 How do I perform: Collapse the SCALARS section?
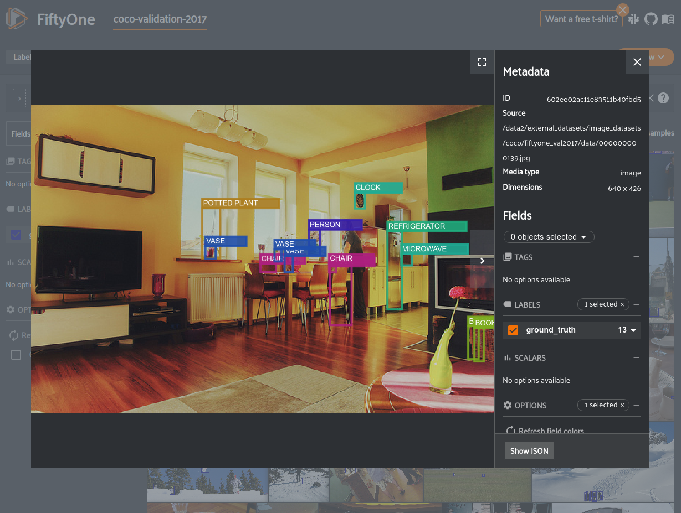point(636,357)
